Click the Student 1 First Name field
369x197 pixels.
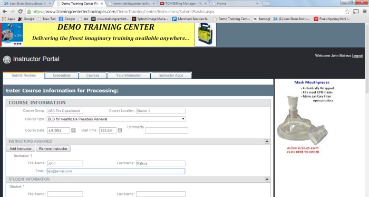[x=65, y=194]
